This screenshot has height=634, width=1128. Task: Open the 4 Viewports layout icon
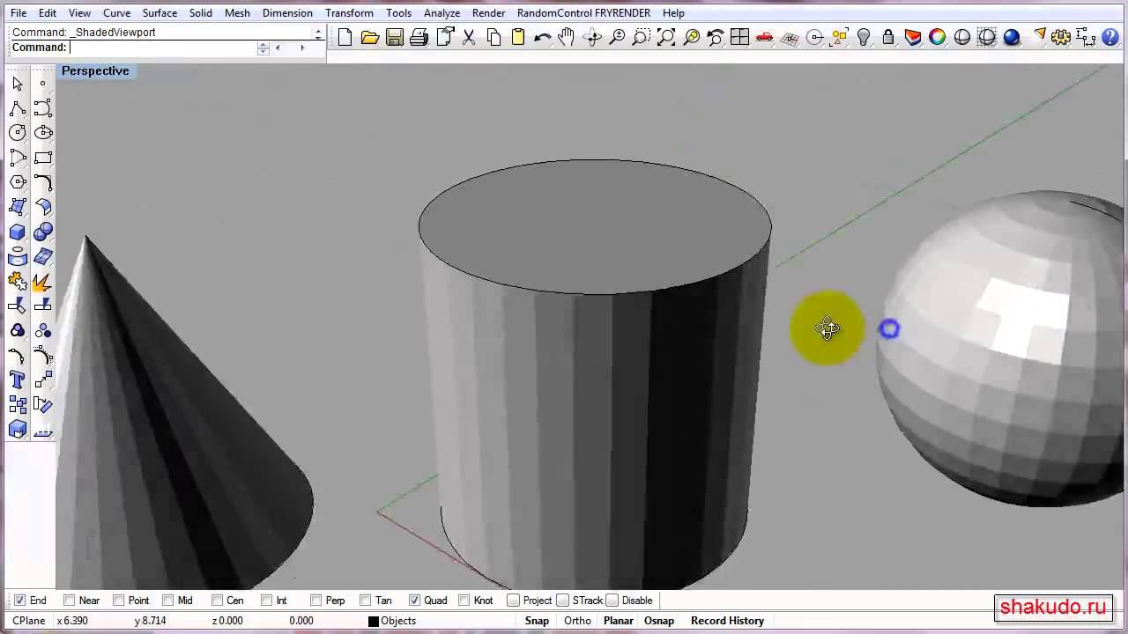click(739, 37)
